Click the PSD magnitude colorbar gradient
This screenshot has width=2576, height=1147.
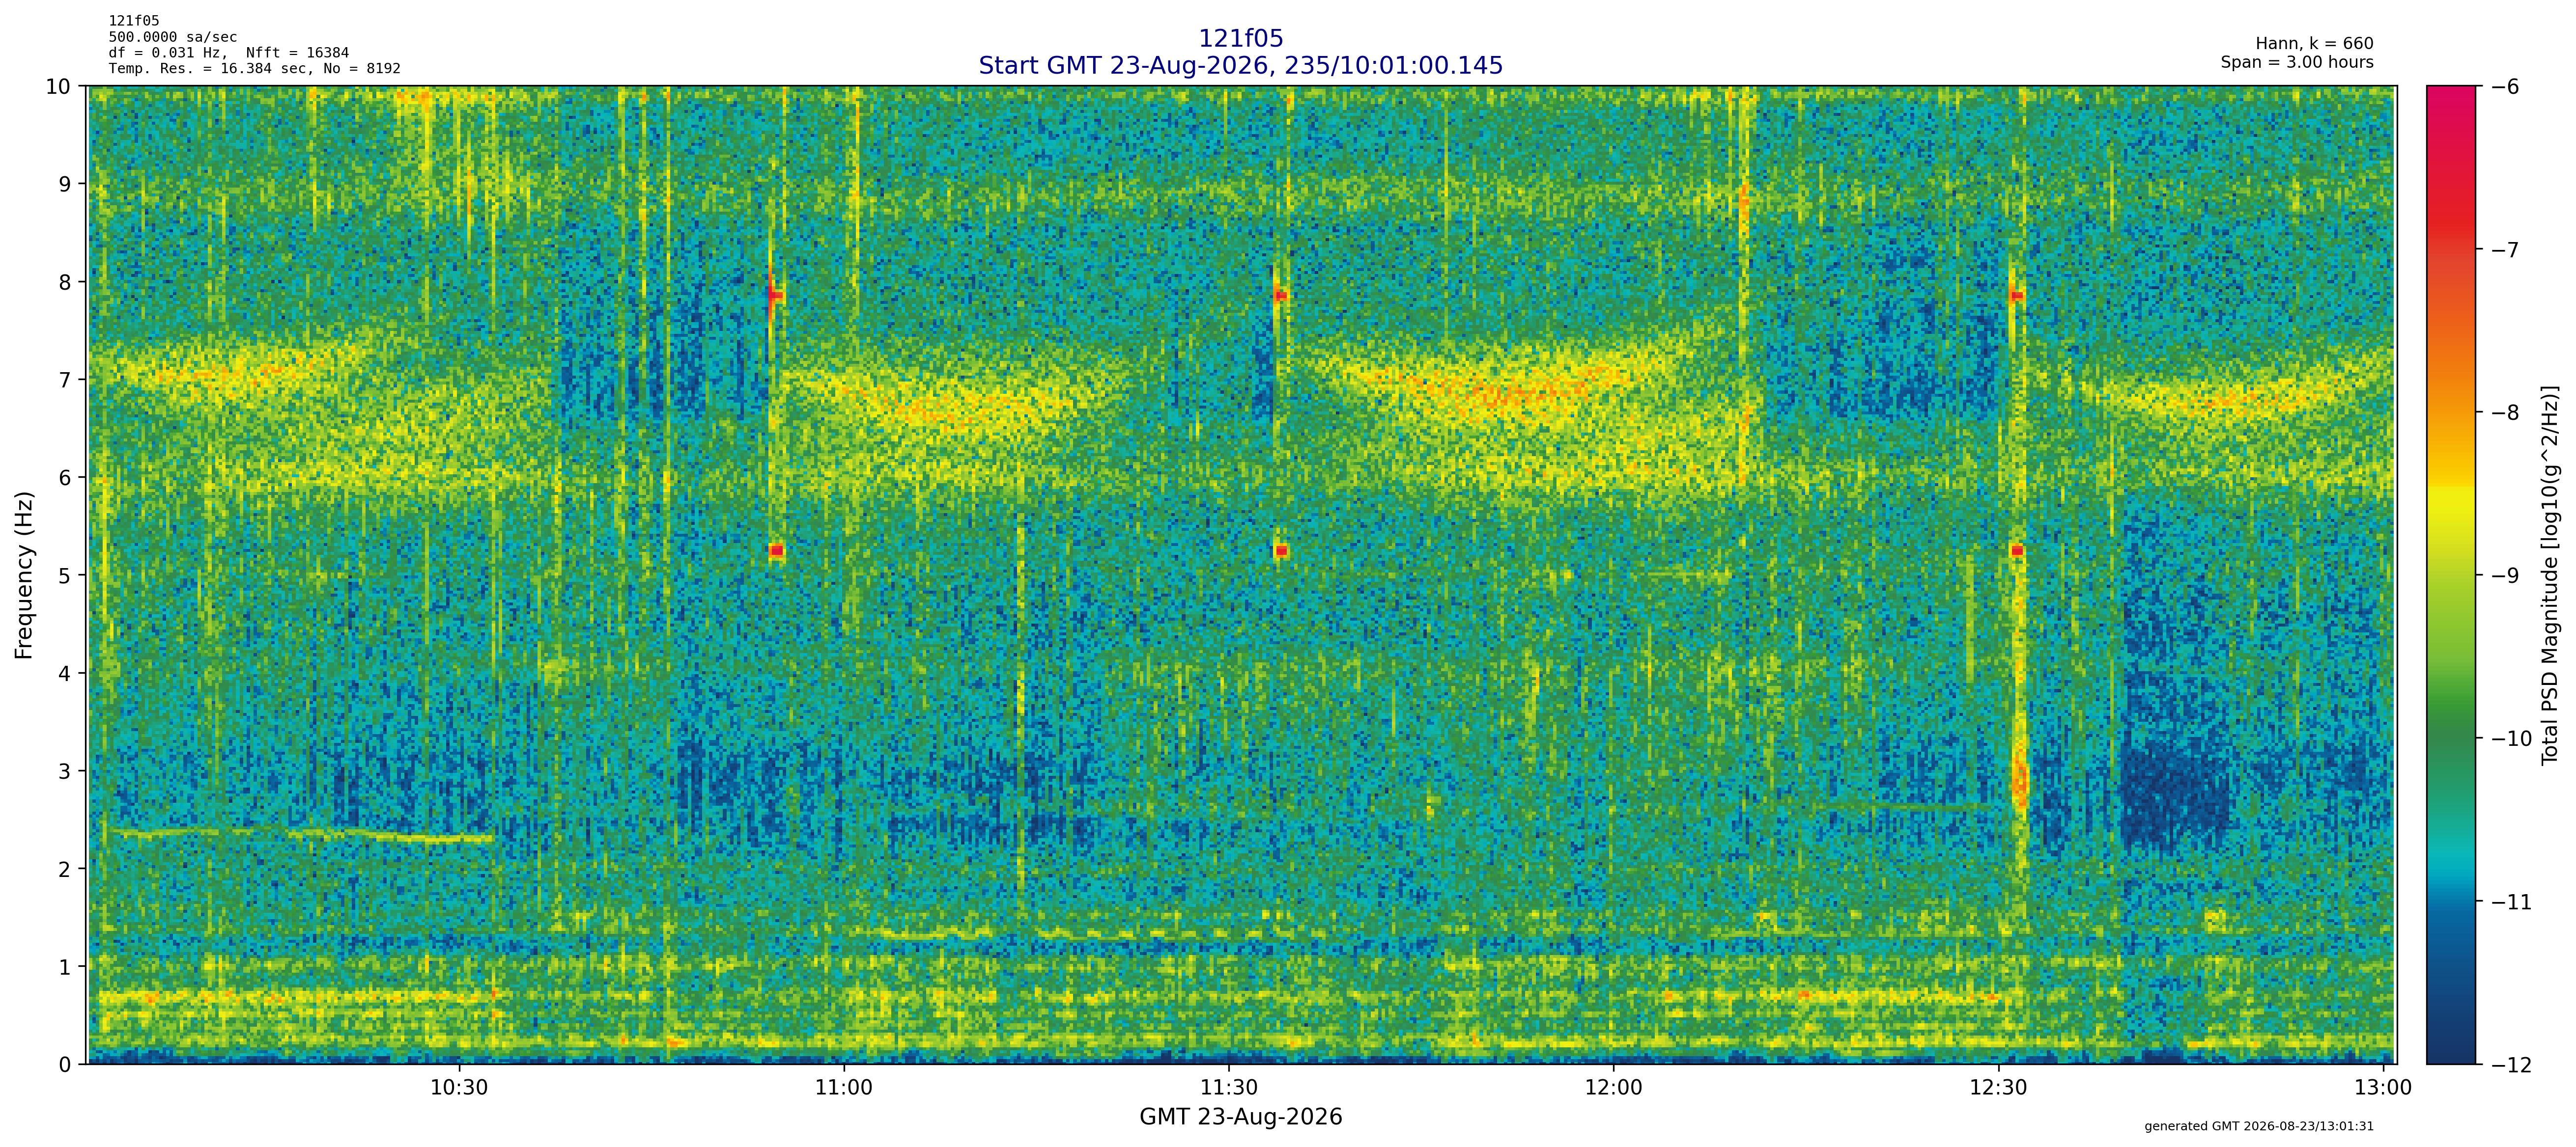(x=2452, y=575)
